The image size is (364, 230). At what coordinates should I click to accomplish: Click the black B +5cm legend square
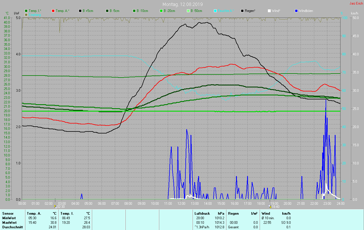80,11
